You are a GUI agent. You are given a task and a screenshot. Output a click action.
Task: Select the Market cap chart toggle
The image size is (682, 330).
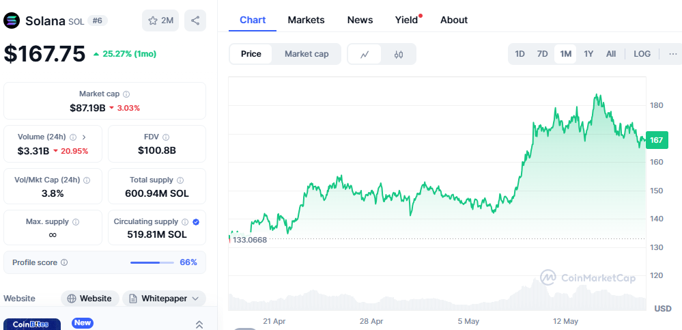tap(307, 54)
